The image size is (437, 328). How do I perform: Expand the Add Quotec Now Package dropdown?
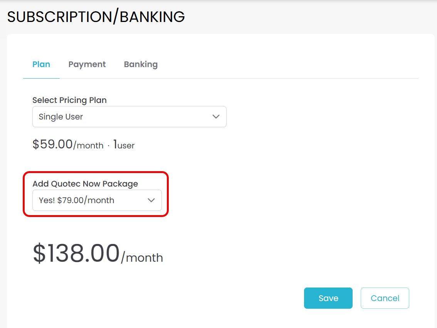coord(97,200)
